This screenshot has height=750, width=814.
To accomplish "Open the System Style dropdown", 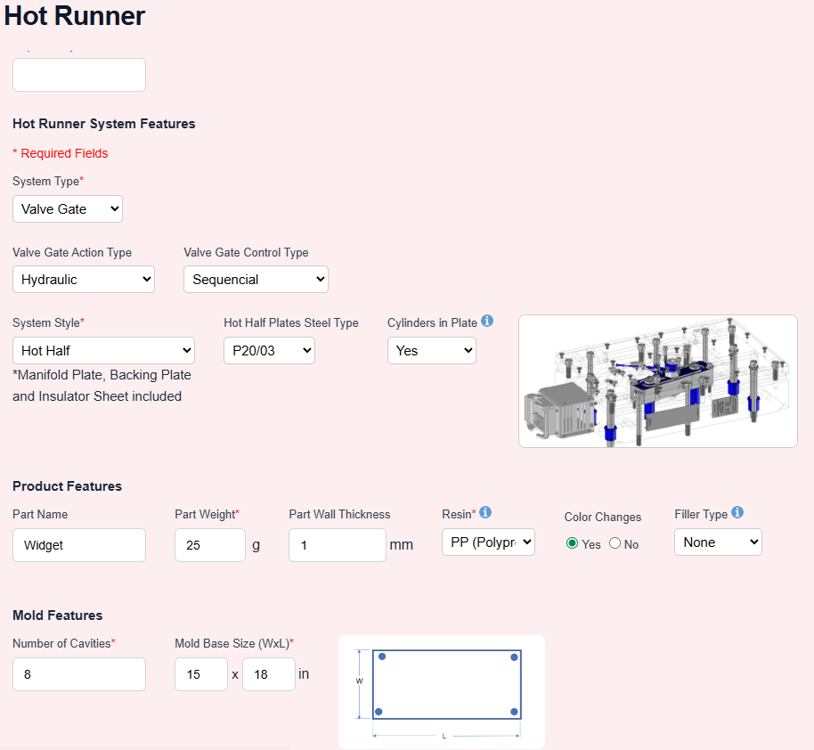I will [104, 351].
